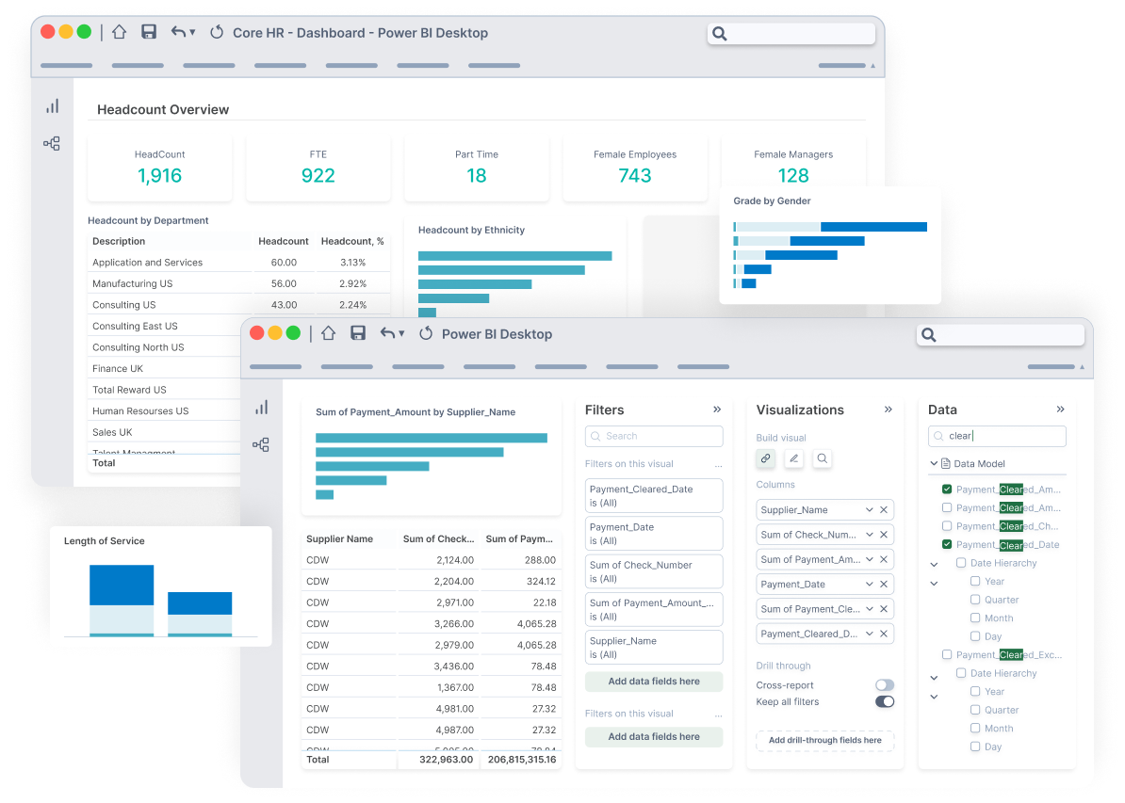
Task: Uncheck the Payment_Cleared_Date field in the Data panel
Action: 947,544
